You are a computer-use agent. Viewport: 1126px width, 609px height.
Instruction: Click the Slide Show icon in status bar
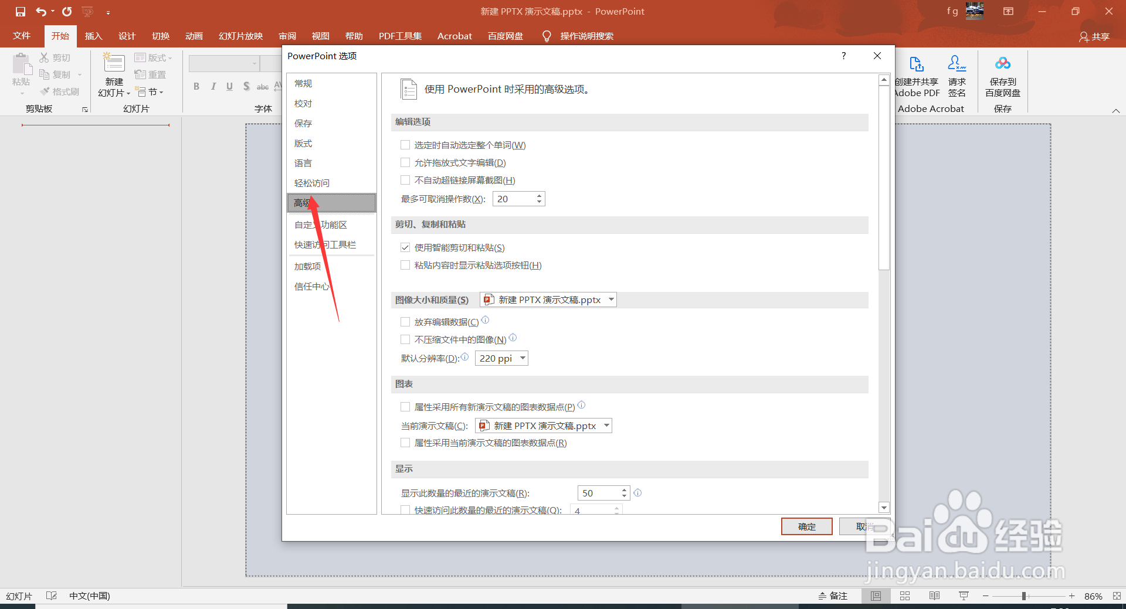tap(964, 596)
